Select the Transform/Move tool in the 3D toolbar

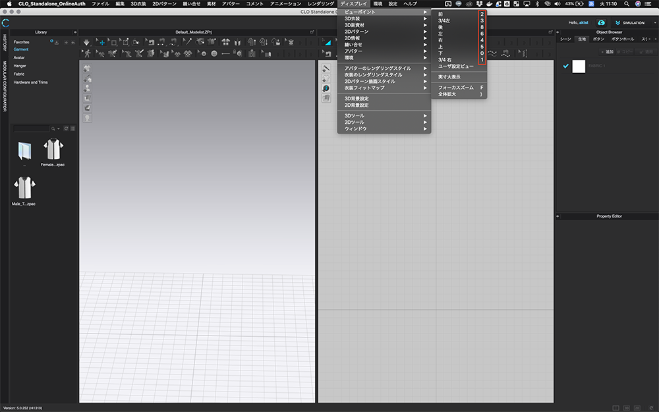coord(102,43)
